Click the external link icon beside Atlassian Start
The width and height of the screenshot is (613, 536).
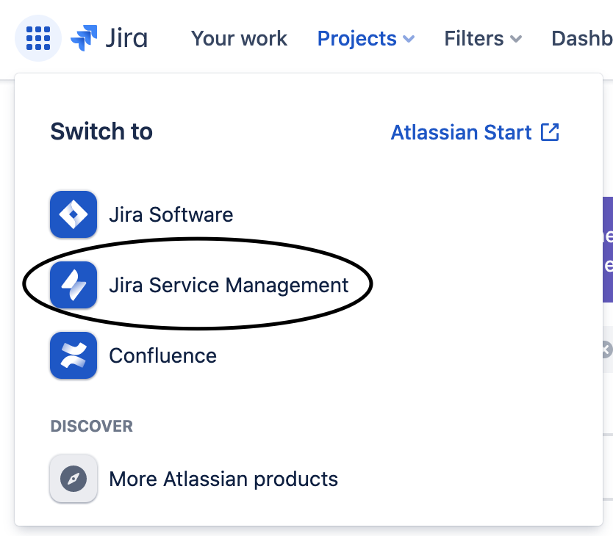[550, 132]
